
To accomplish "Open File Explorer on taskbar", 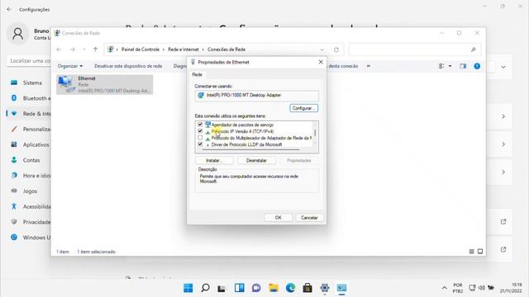I will click(274, 288).
